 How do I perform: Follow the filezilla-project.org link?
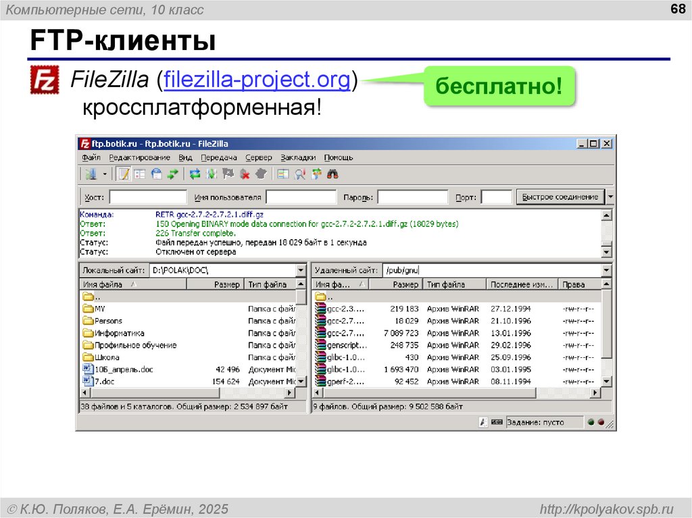pyautogui.click(x=257, y=80)
